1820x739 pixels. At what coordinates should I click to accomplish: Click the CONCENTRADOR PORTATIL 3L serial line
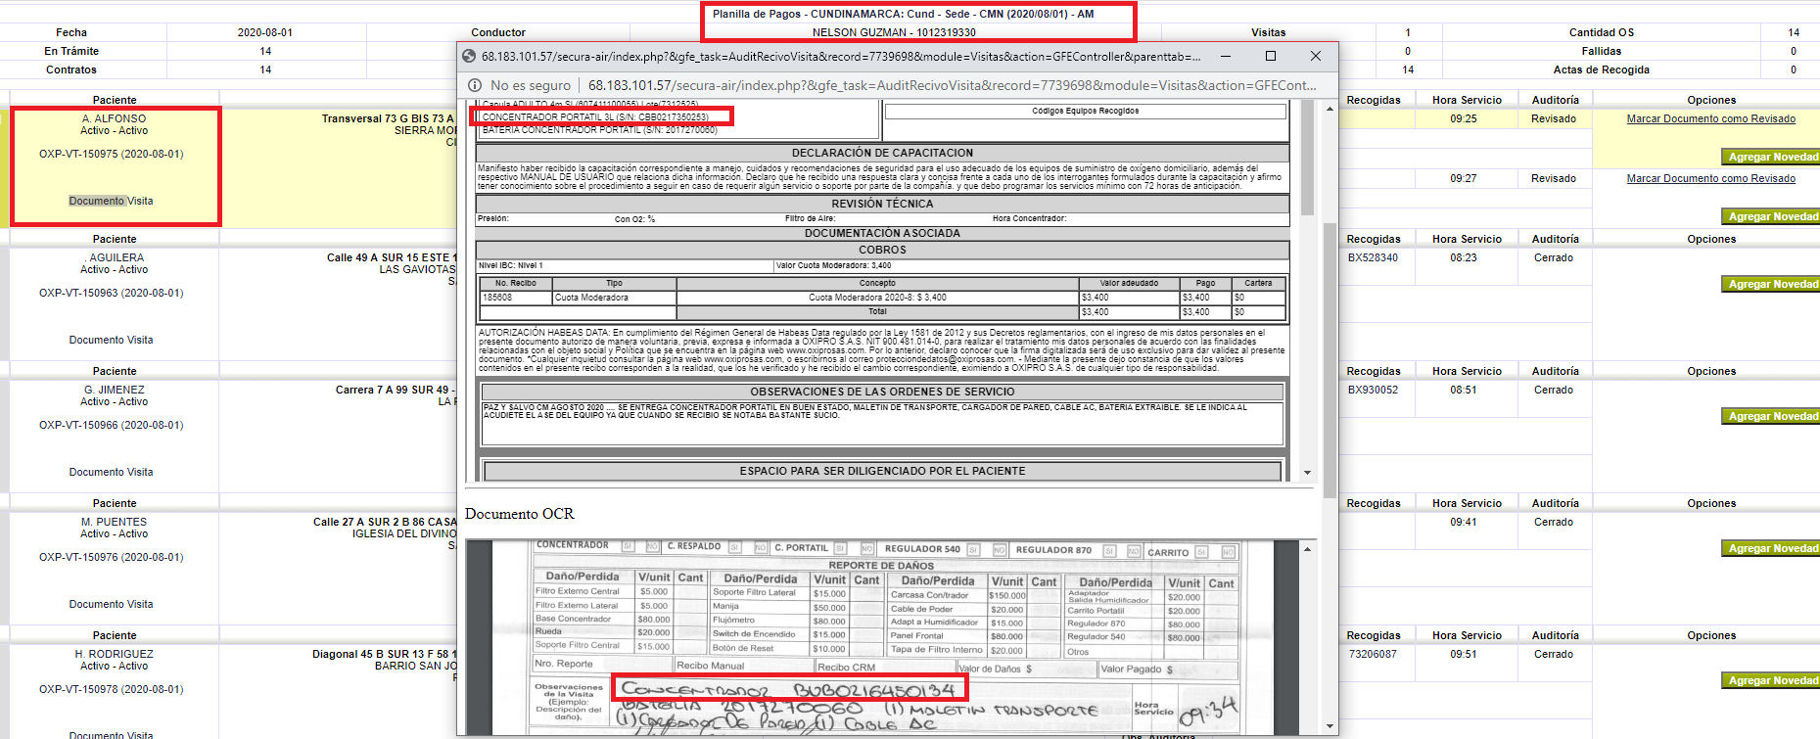pos(595,116)
